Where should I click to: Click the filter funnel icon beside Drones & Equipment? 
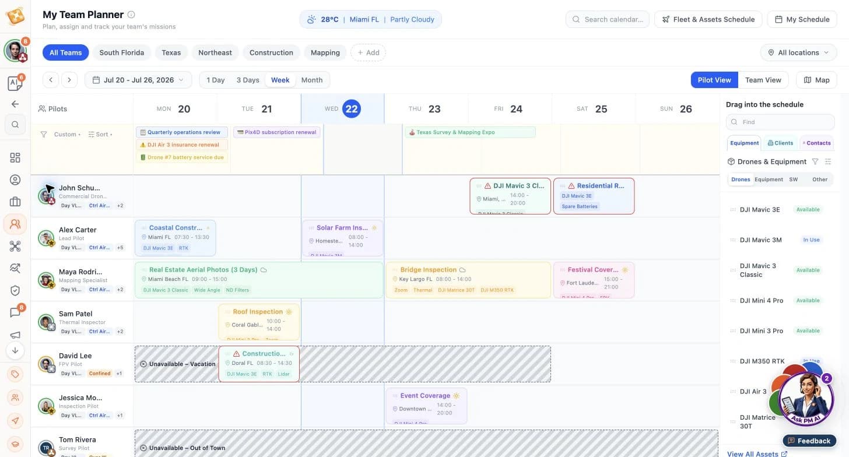click(815, 161)
